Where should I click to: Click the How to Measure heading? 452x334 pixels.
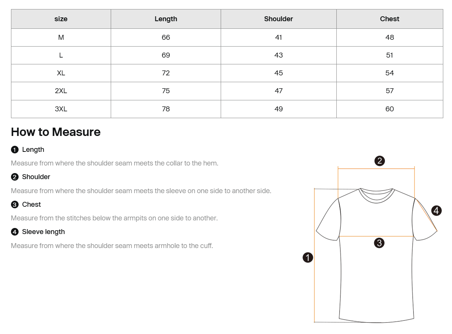(56, 132)
